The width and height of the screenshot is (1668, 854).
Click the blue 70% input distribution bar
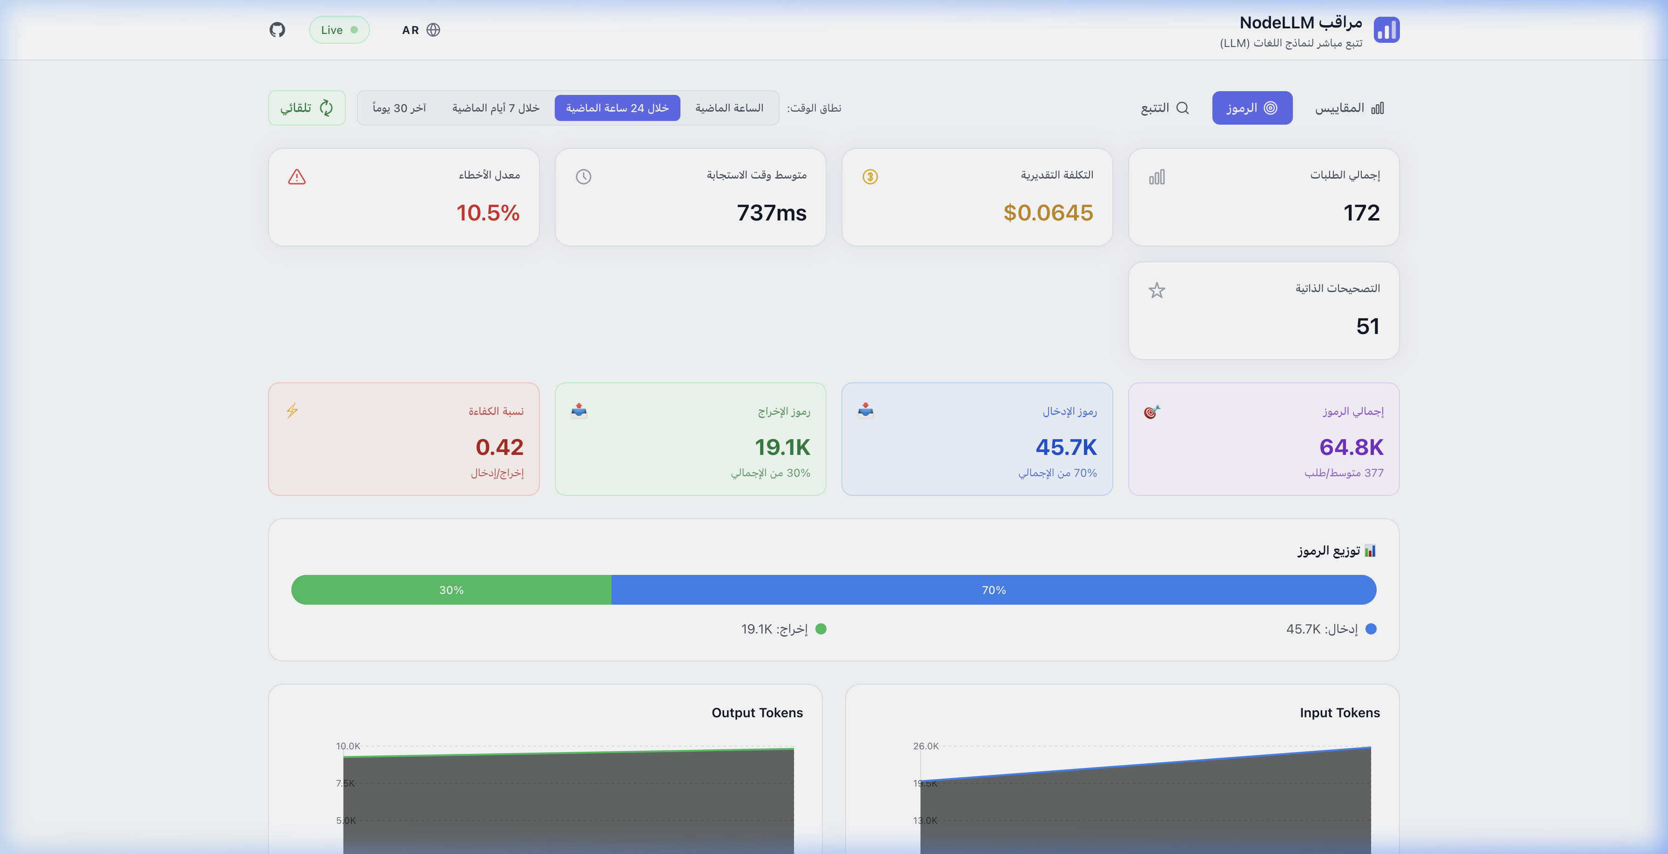993,590
